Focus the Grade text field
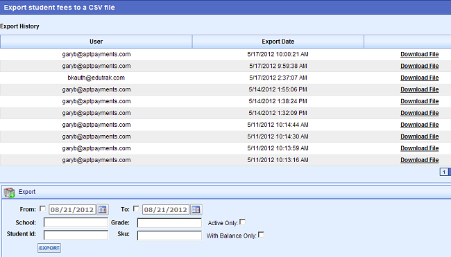Image resolution: width=451 pixels, height=257 pixels. click(169, 222)
